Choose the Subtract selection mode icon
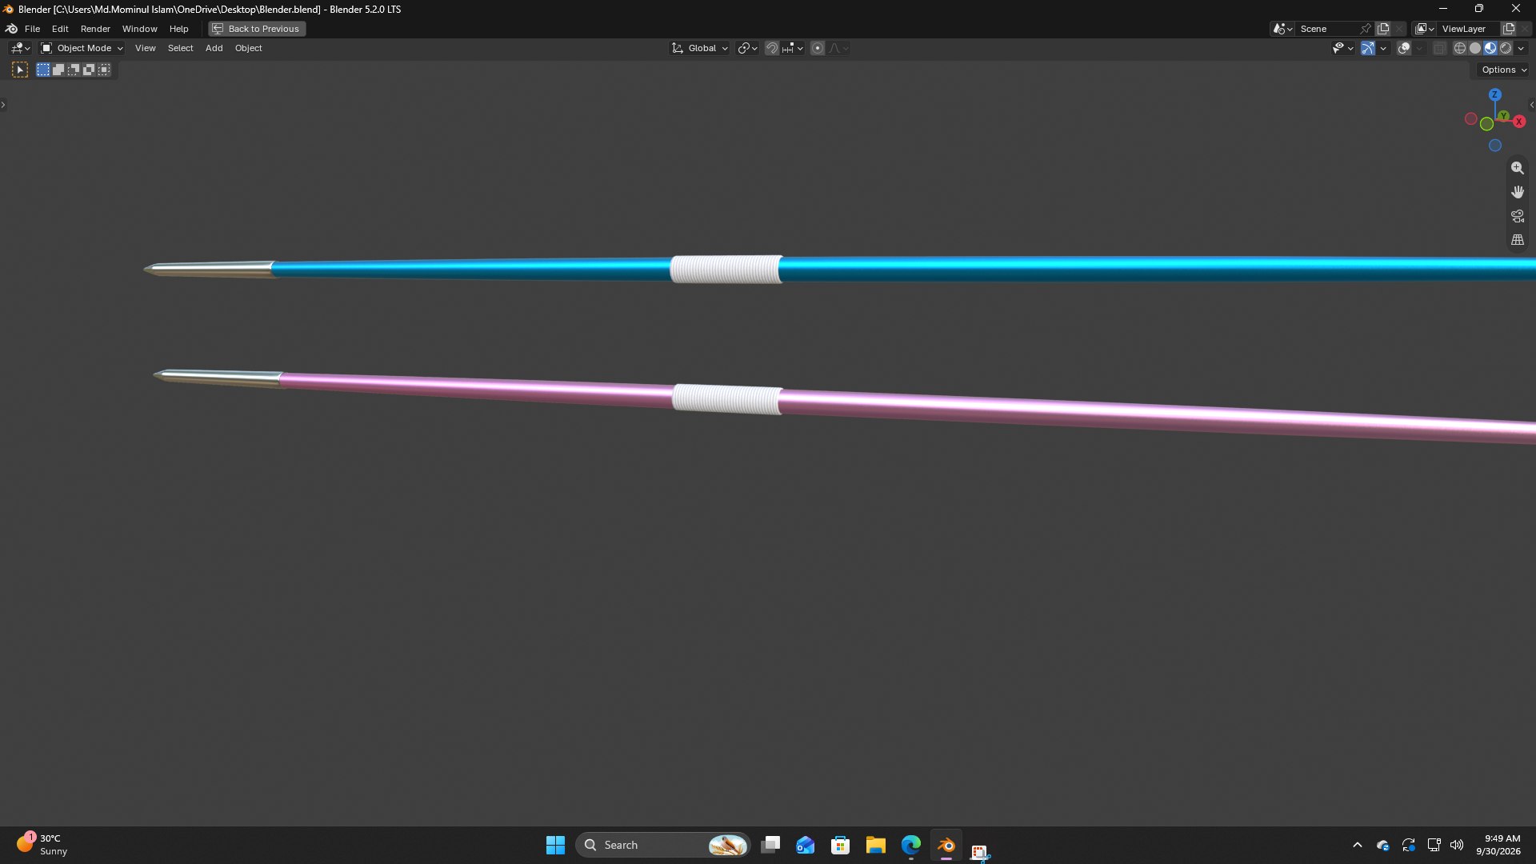 coord(74,70)
